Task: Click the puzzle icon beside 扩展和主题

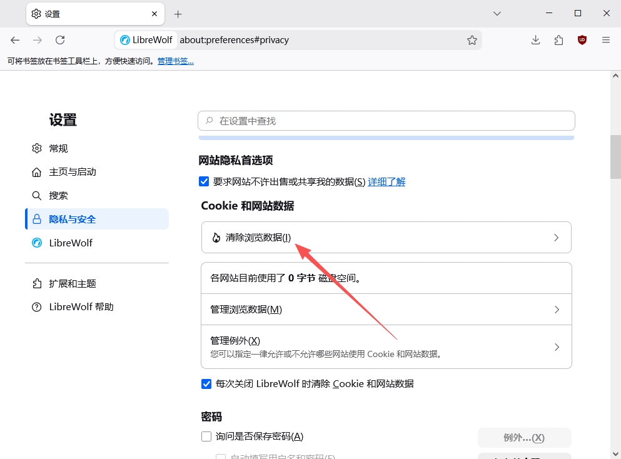Action: point(37,283)
